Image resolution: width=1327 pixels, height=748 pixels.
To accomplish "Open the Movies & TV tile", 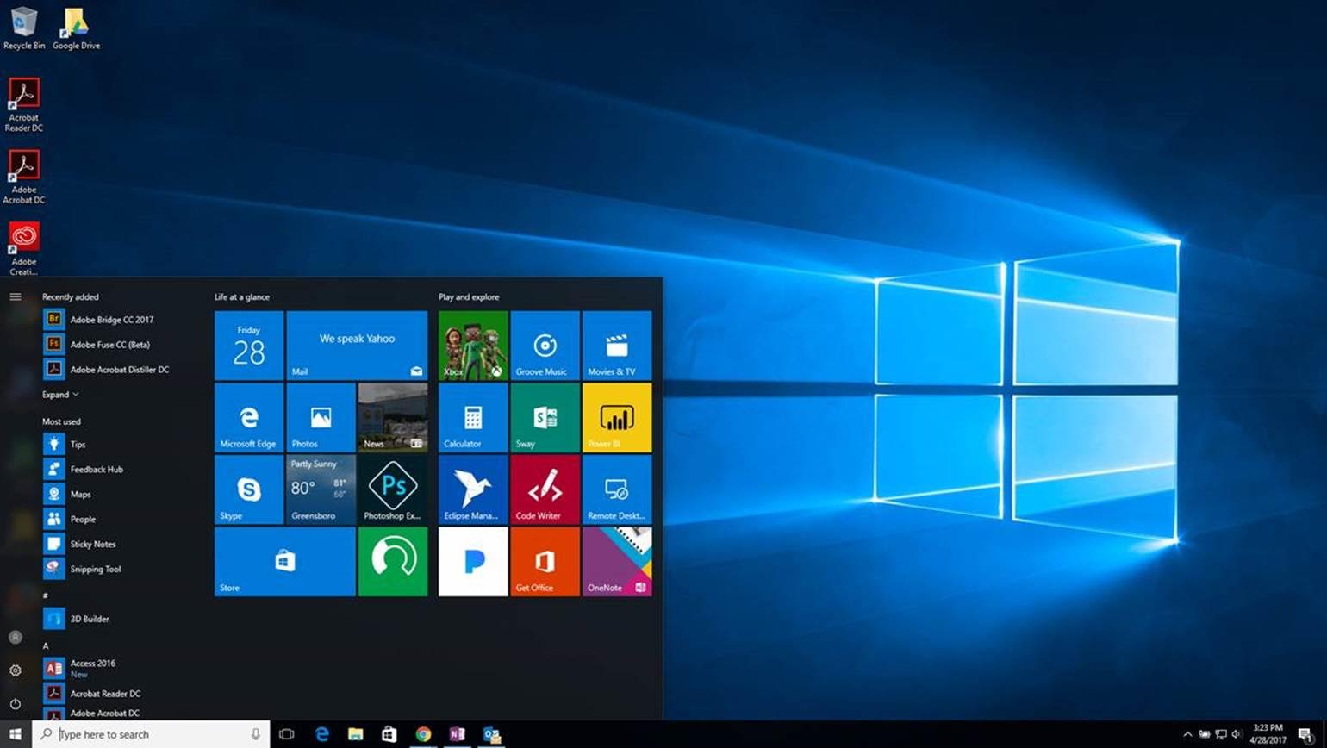I will coord(617,346).
